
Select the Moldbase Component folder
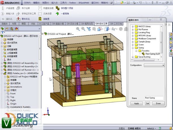tap(147, 39)
